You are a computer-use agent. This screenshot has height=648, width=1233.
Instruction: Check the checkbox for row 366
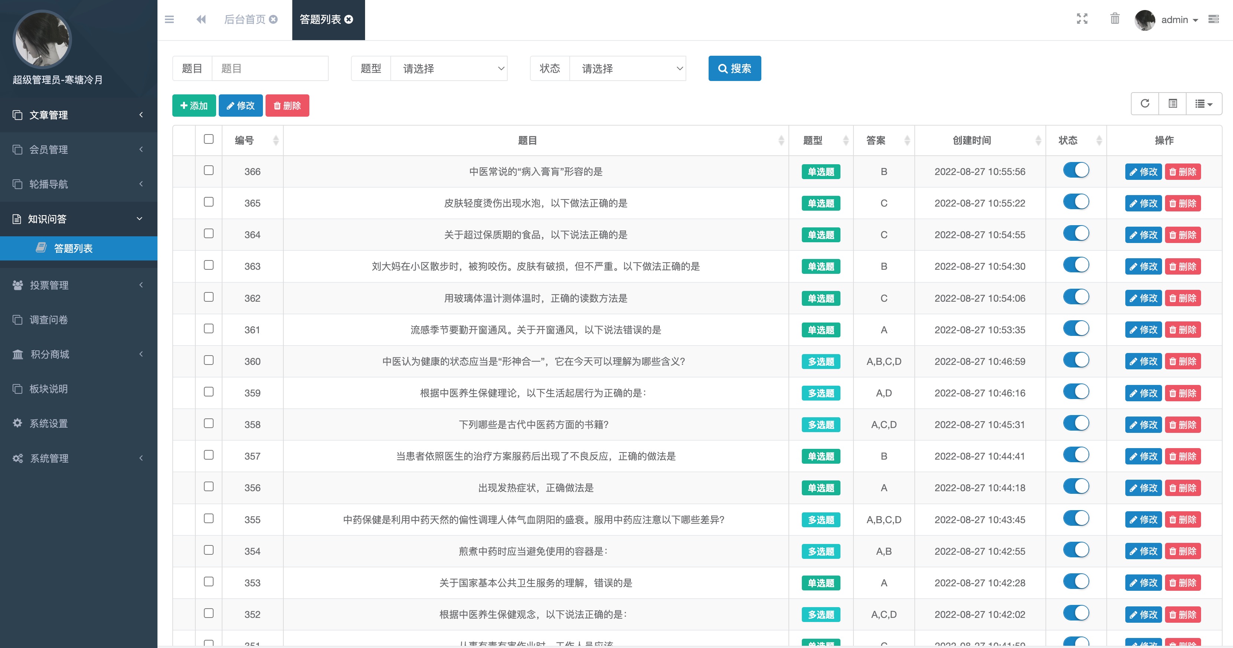(x=209, y=171)
